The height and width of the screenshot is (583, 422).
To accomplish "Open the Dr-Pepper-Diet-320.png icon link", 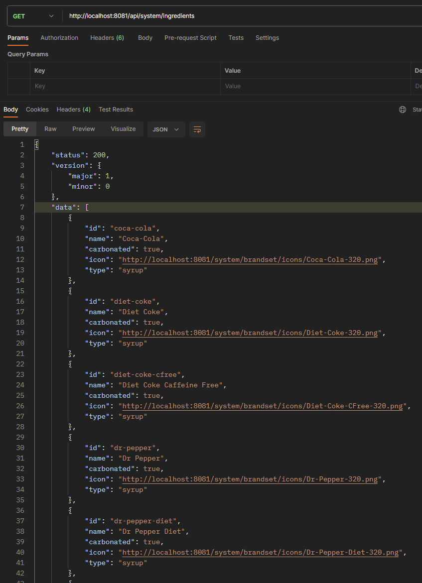I will point(261,553).
